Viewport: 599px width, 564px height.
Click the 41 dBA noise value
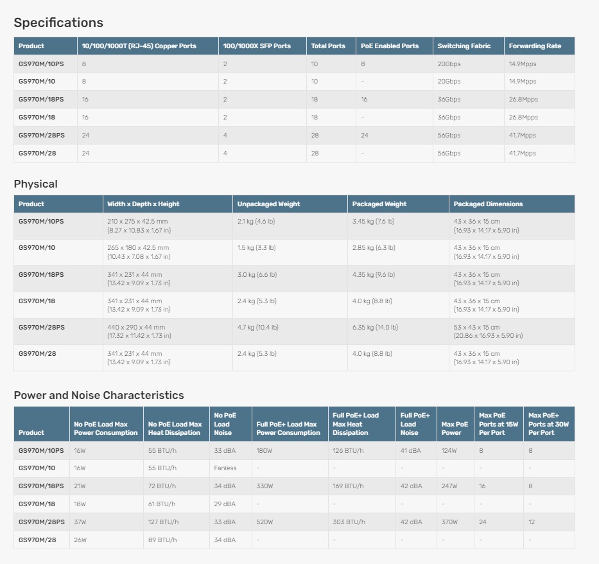(411, 451)
